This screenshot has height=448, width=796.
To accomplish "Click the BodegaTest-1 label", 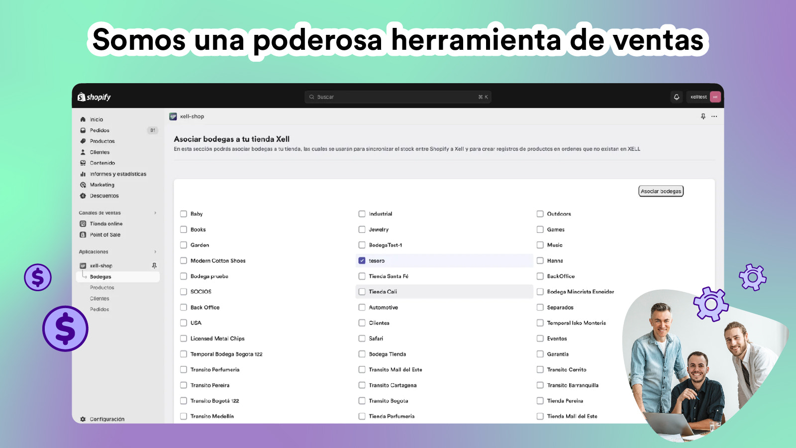I will click(x=386, y=245).
